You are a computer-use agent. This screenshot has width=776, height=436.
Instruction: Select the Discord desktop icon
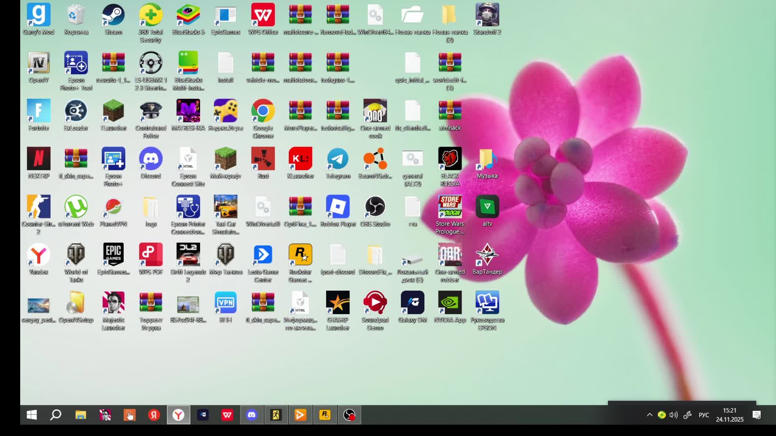(x=150, y=159)
